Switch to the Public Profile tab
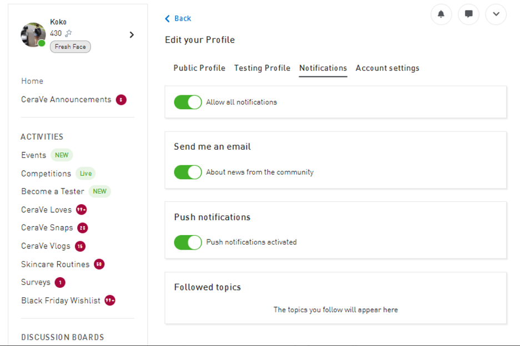This screenshot has width=520, height=346. point(199,68)
